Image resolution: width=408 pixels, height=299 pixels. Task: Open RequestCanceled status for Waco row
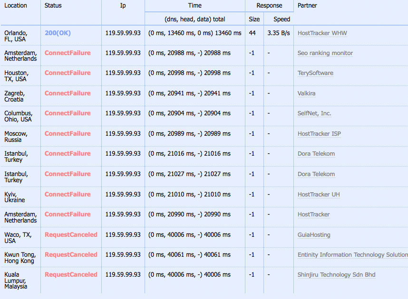pyautogui.click(x=71, y=235)
